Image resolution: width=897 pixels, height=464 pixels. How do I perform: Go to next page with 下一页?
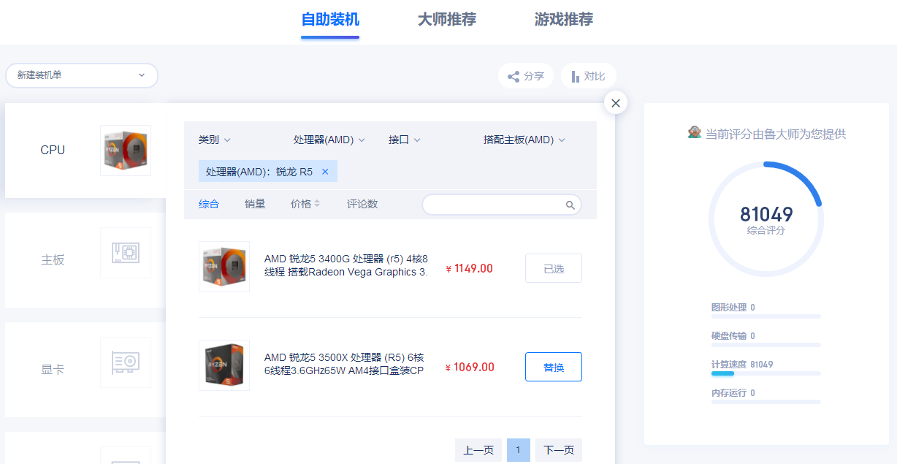tap(559, 450)
